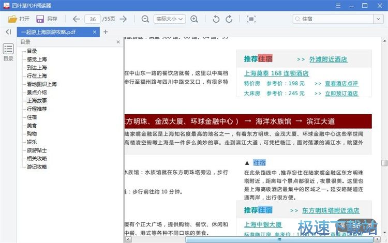The image size is (388, 243).
Task: Open the 立即预订酒店 link
Action: click(342, 94)
